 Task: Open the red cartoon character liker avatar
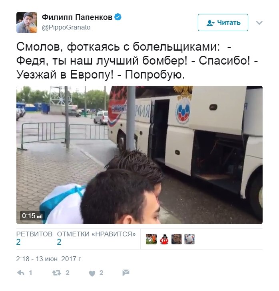coord(164,239)
